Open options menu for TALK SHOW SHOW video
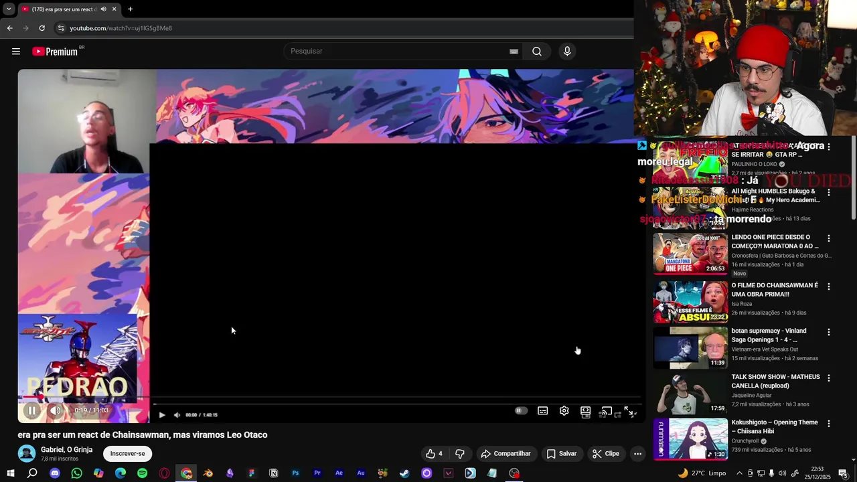Screen dimensions: 857x482 tap(829, 378)
